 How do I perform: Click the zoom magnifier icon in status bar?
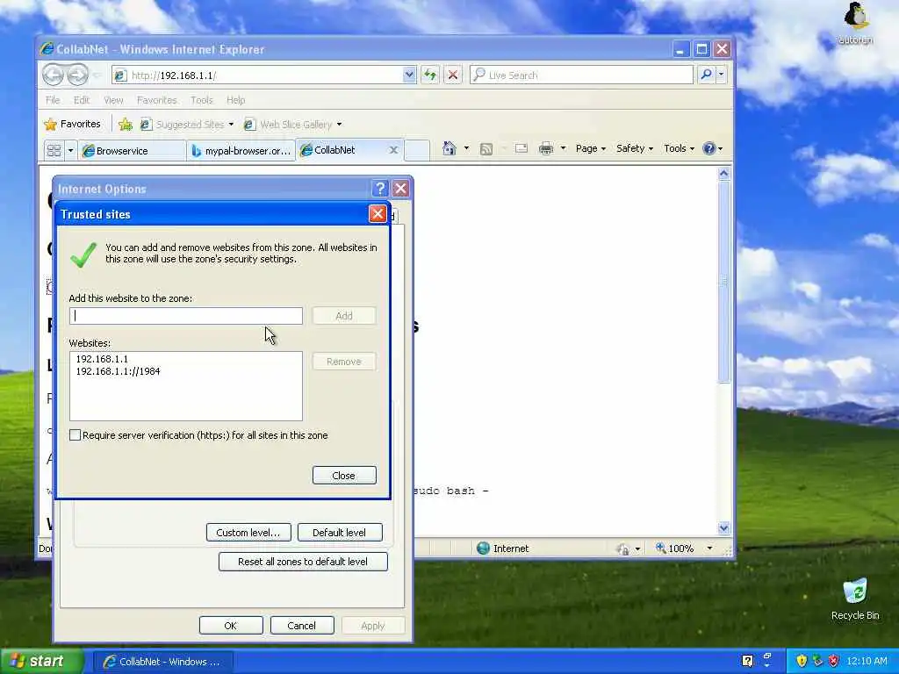coord(660,549)
